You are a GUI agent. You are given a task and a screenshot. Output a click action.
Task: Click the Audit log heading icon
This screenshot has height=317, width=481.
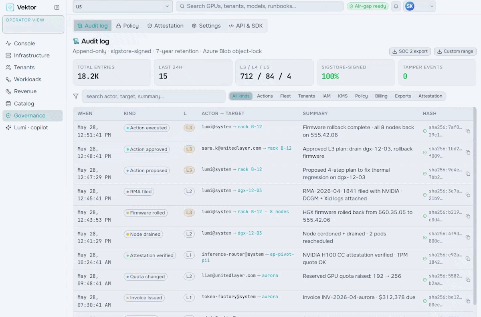tap(76, 41)
